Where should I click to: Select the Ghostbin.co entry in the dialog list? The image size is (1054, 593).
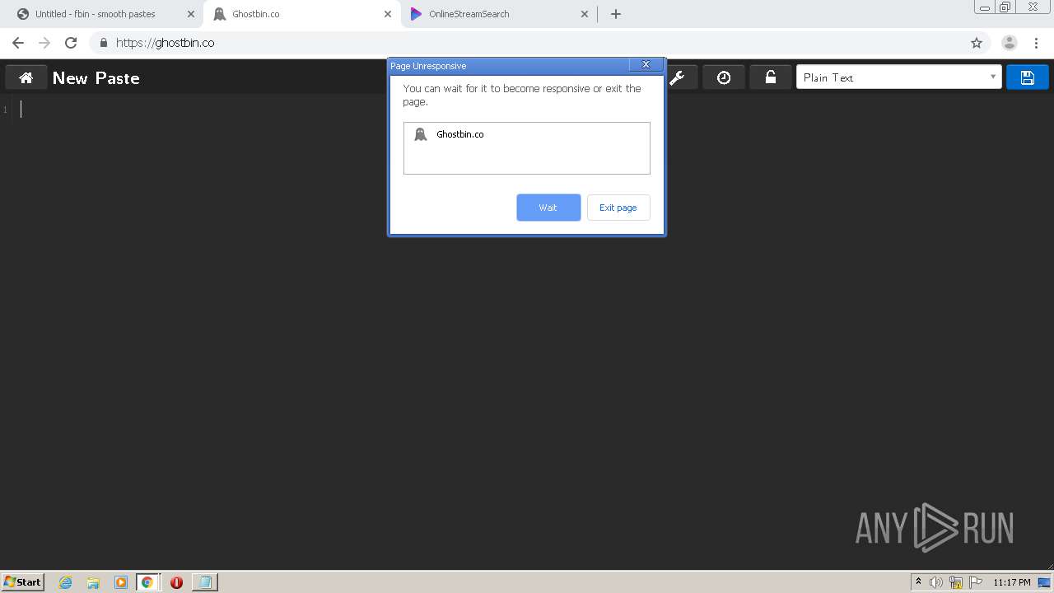(527, 134)
